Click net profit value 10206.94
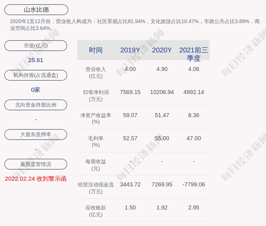Viewport: 266px width, 226px height. pyautogui.click(x=162, y=92)
